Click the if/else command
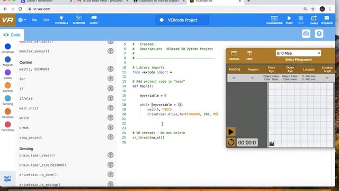 tap(26, 98)
